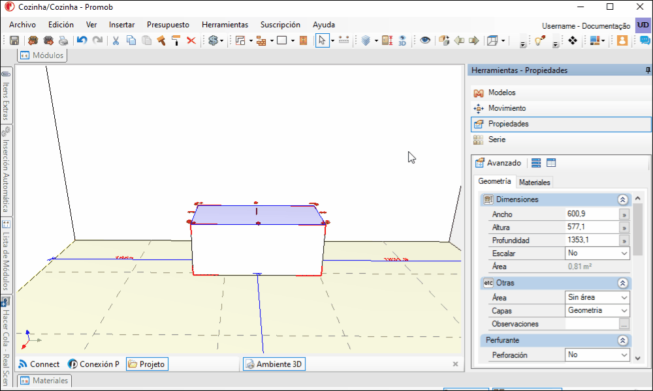653x391 pixels.
Task: Click the dollar budget icon
Action: pos(214,40)
